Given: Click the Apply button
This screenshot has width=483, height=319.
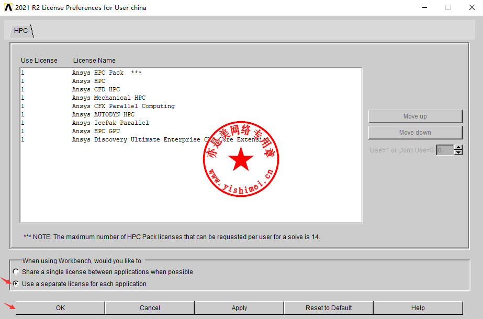Looking at the screenshot, I should 239,308.
